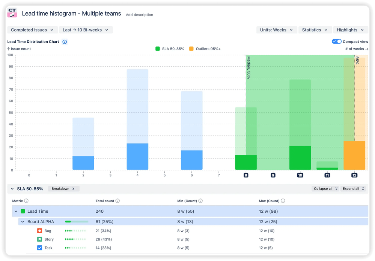Click the Breakdown button
Viewport: 375px width, 261px height.
pyautogui.click(x=63, y=189)
